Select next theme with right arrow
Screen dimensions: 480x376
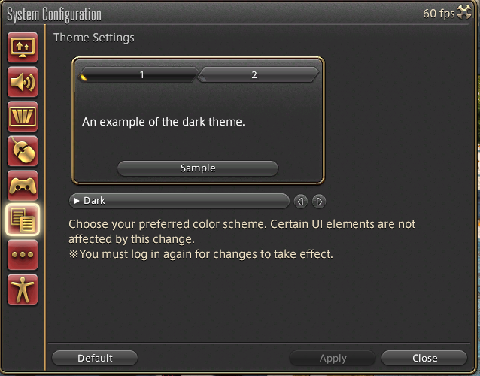click(x=319, y=202)
